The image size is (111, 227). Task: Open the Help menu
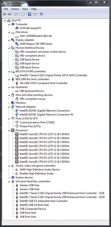(x=34, y=9)
